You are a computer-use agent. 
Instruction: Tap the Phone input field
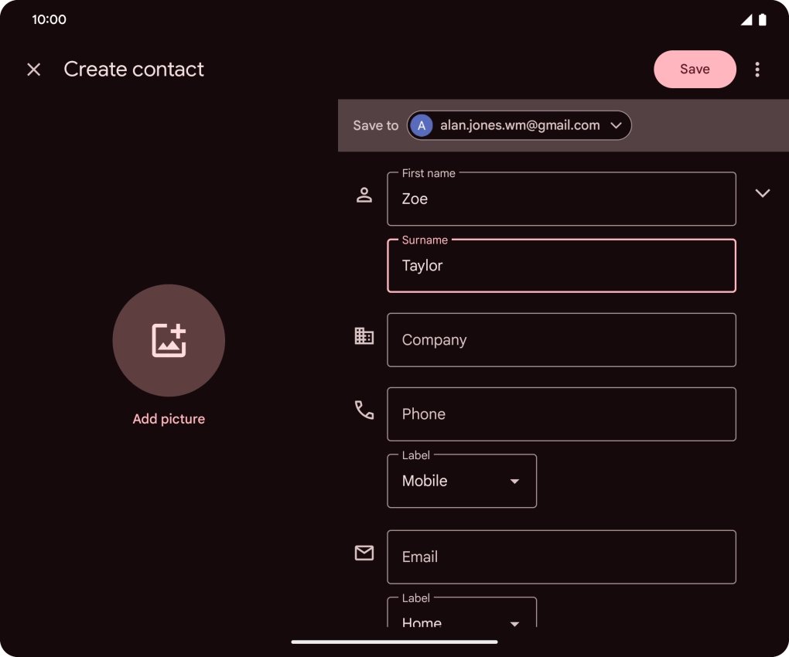(x=561, y=414)
